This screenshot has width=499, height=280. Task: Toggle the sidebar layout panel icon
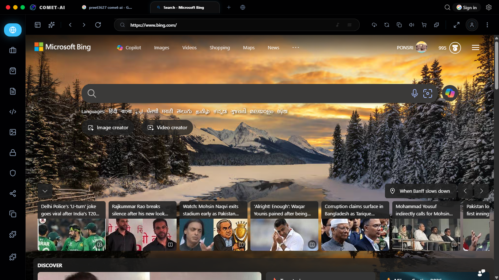(x=38, y=25)
